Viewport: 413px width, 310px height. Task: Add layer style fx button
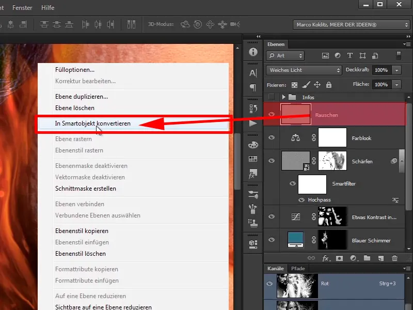[x=326, y=258]
